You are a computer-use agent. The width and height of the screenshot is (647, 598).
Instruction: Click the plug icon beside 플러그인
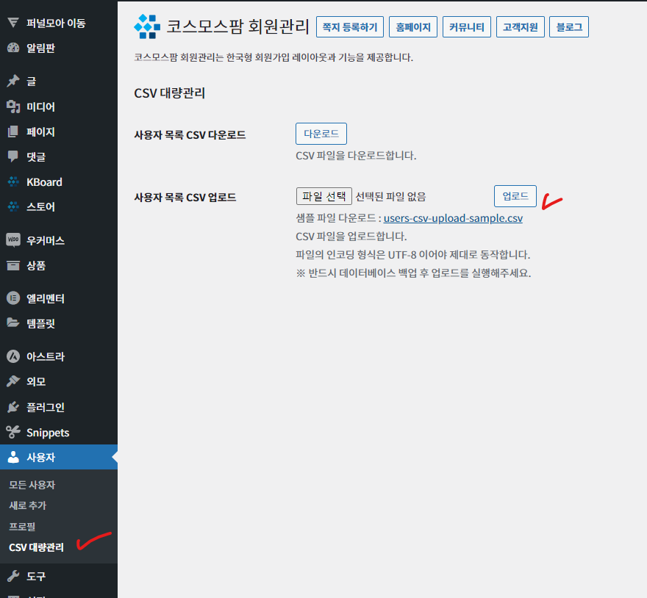pos(13,407)
